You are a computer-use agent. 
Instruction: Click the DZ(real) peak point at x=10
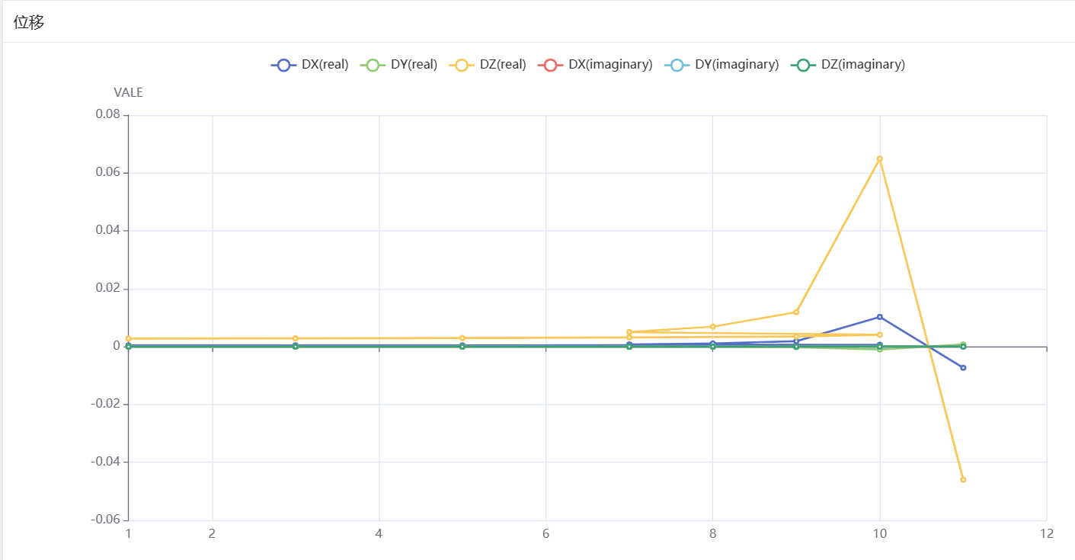point(879,158)
